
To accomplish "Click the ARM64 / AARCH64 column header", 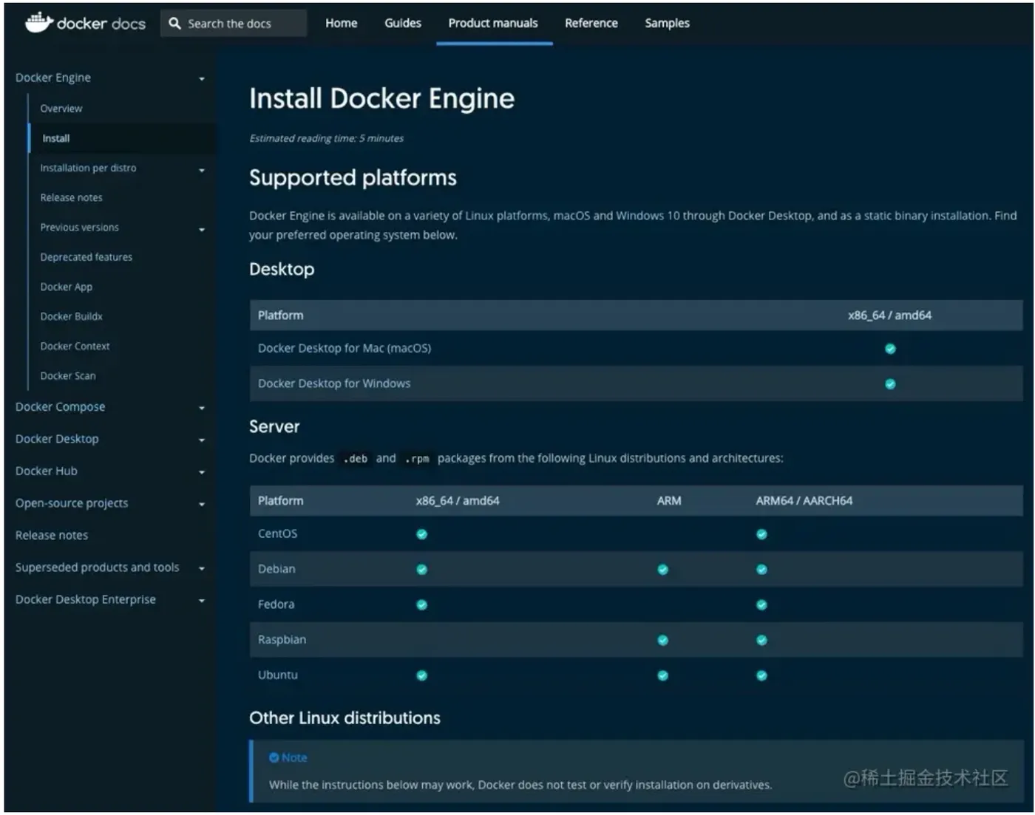I will (804, 501).
